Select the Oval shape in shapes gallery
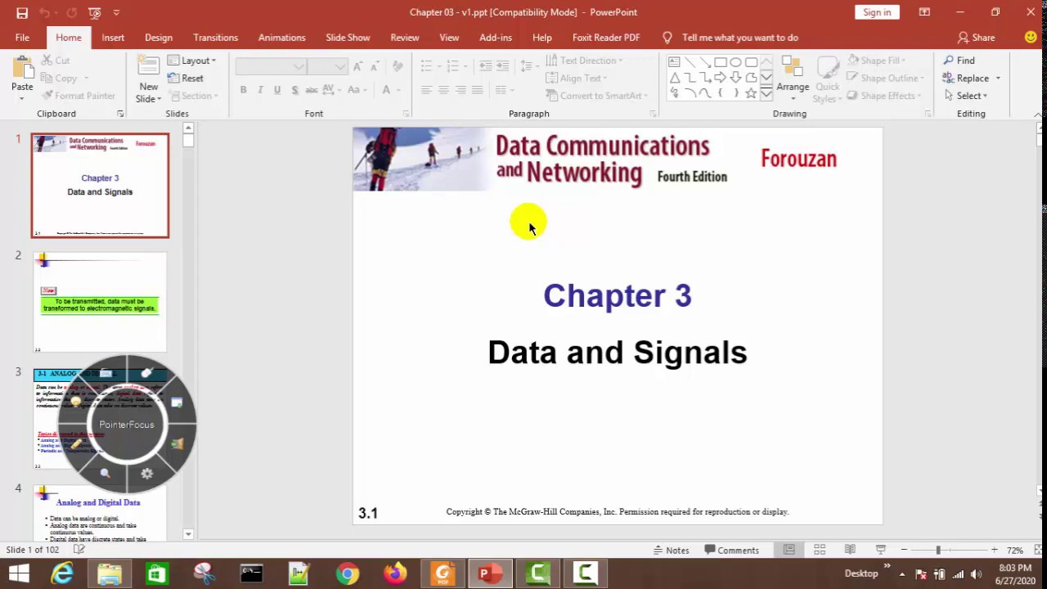The image size is (1047, 589). (x=736, y=62)
